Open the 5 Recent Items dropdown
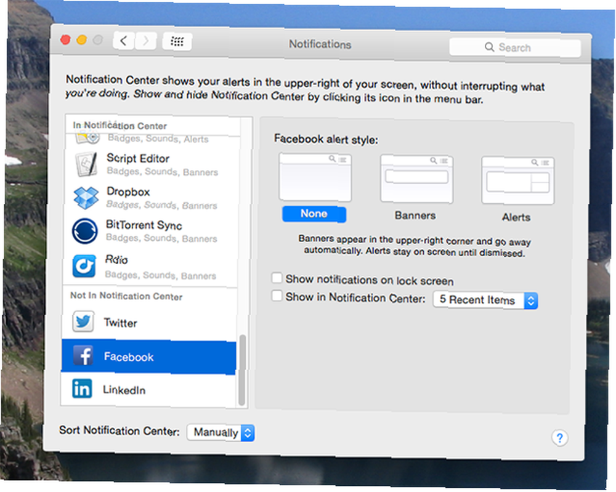The image size is (616, 492). coord(485,300)
